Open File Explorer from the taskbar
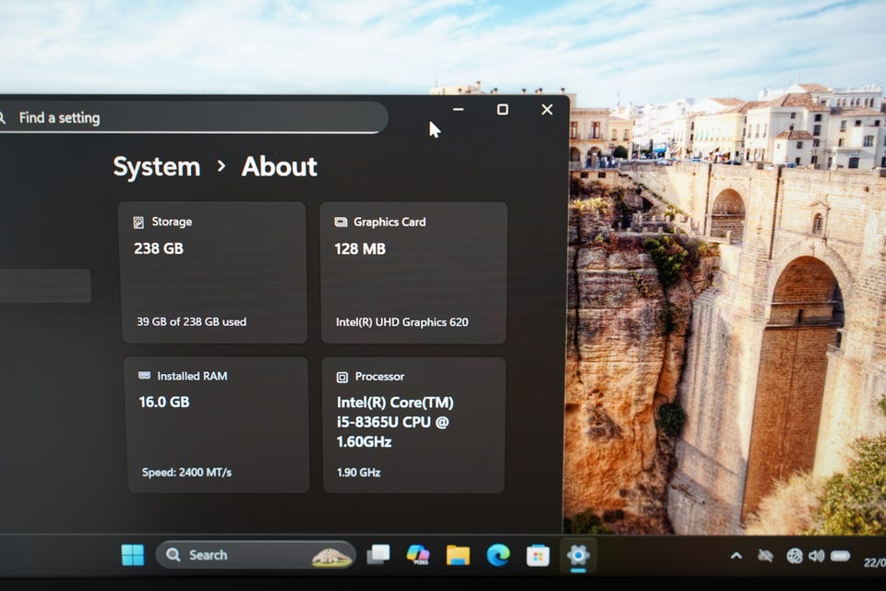Screen dimensions: 886x591 458,555
